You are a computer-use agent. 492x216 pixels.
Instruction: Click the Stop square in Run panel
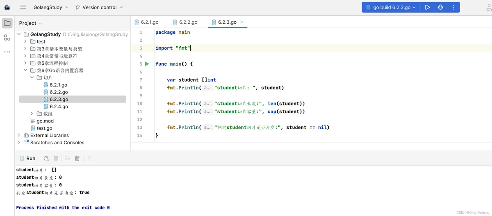[56, 158]
